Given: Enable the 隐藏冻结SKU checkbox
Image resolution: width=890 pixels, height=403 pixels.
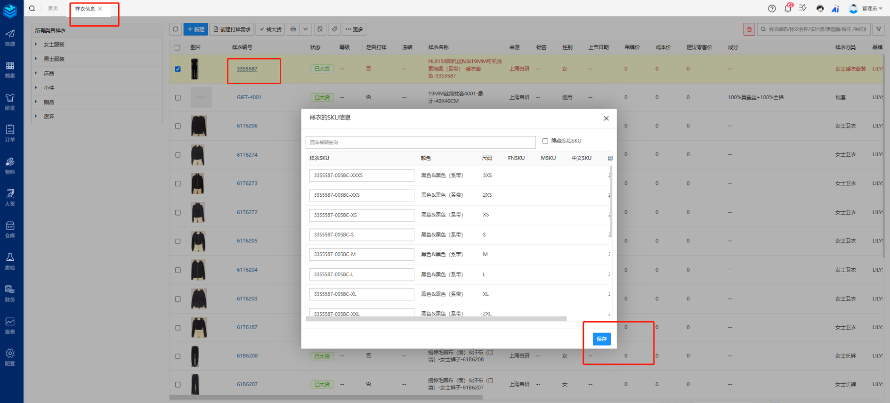Looking at the screenshot, I should [545, 141].
